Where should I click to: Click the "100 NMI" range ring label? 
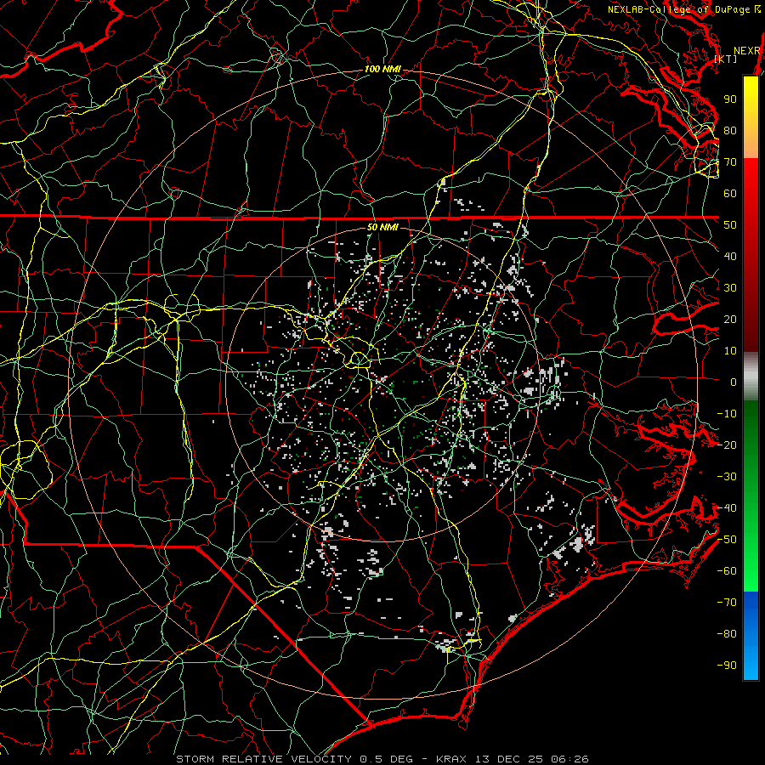click(x=382, y=70)
